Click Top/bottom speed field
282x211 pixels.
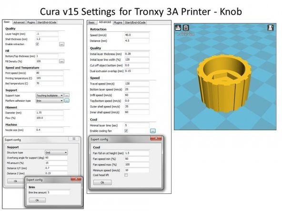(x=137, y=101)
